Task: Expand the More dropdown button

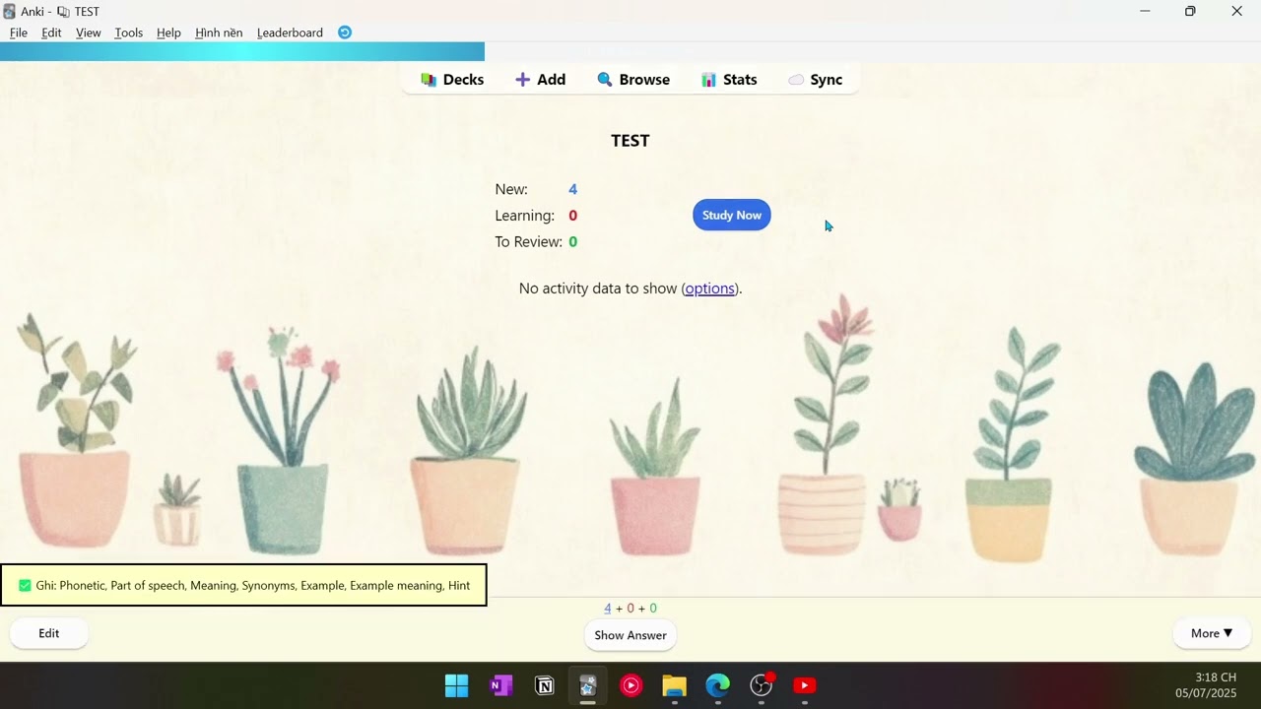Action: point(1211,633)
